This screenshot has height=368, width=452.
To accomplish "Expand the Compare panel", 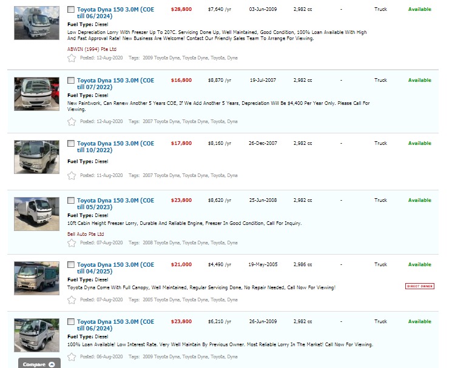I will click(39, 364).
